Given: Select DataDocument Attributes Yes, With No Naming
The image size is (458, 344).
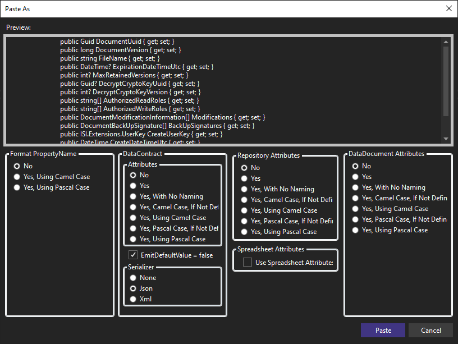Looking at the screenshot, I should coord(355,187).
